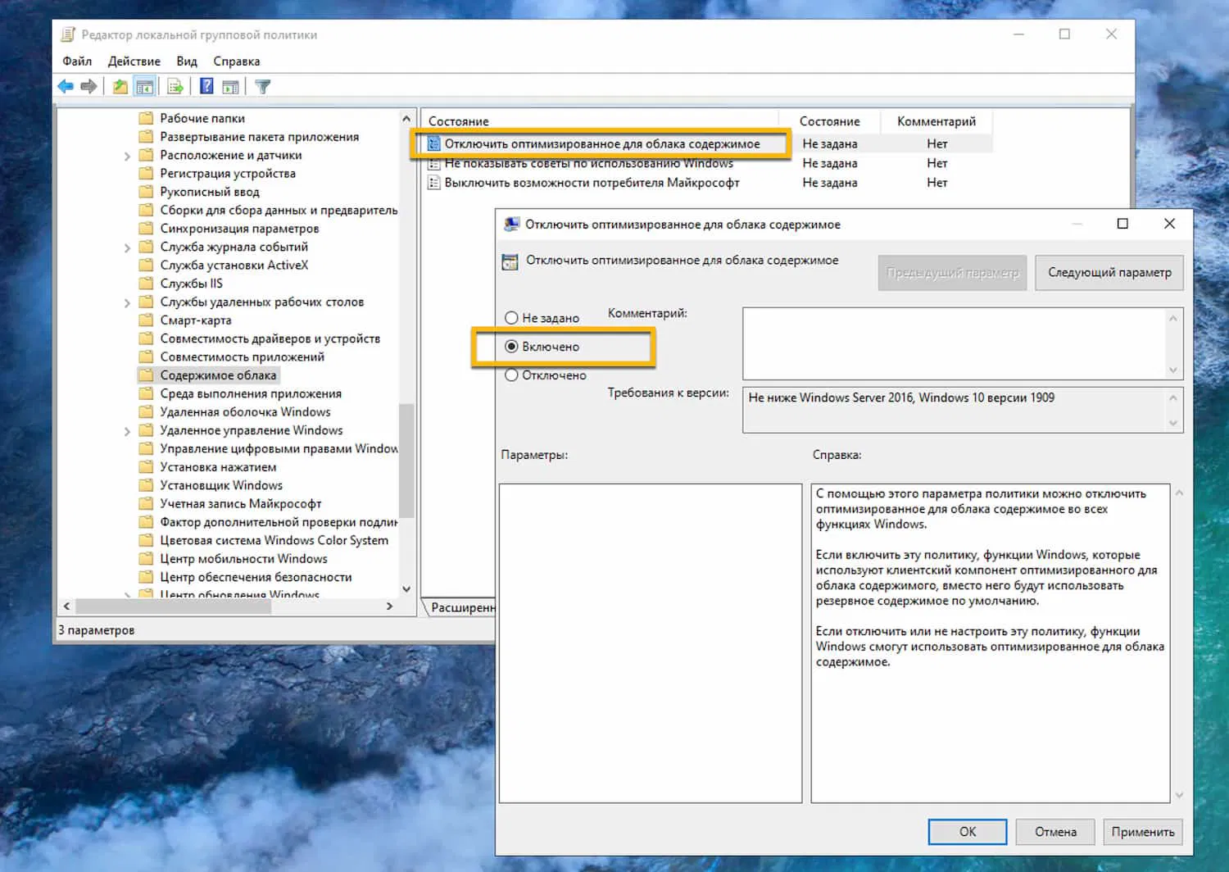The height and width of the screenshot is (872, 1229).
Task: Open the 'Справка' menu
Action: coord(237,61)
